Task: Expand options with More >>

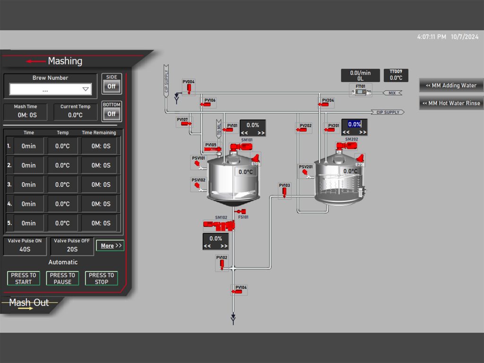Action: (110, 246)
